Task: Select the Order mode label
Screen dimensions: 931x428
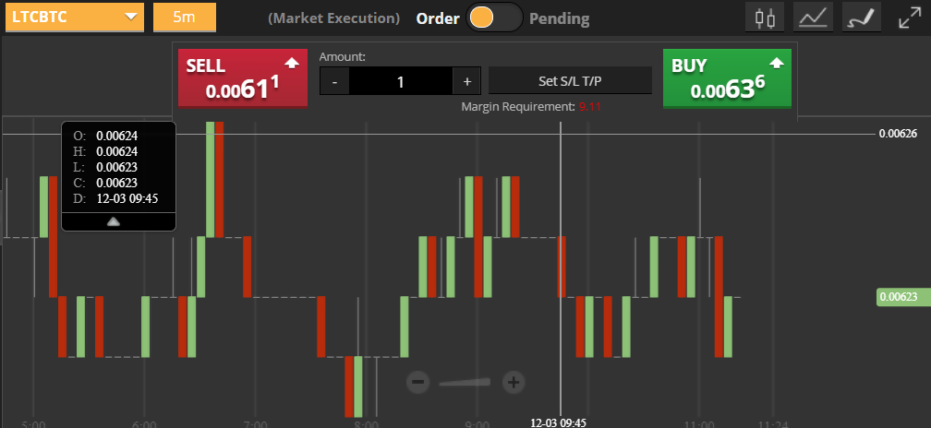Action: (439, 18)
